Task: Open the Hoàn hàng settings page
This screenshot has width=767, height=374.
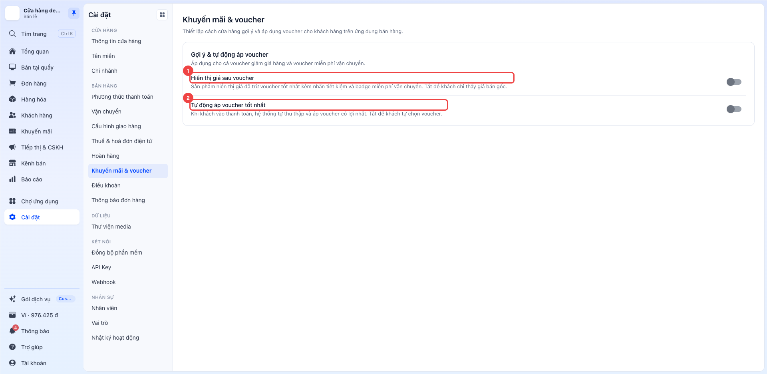Action: (x=128, y=156)
